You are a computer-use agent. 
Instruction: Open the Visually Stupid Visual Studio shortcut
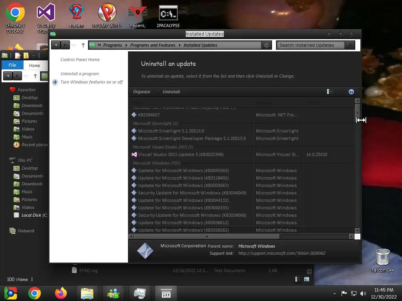click(x=46, y=18)
